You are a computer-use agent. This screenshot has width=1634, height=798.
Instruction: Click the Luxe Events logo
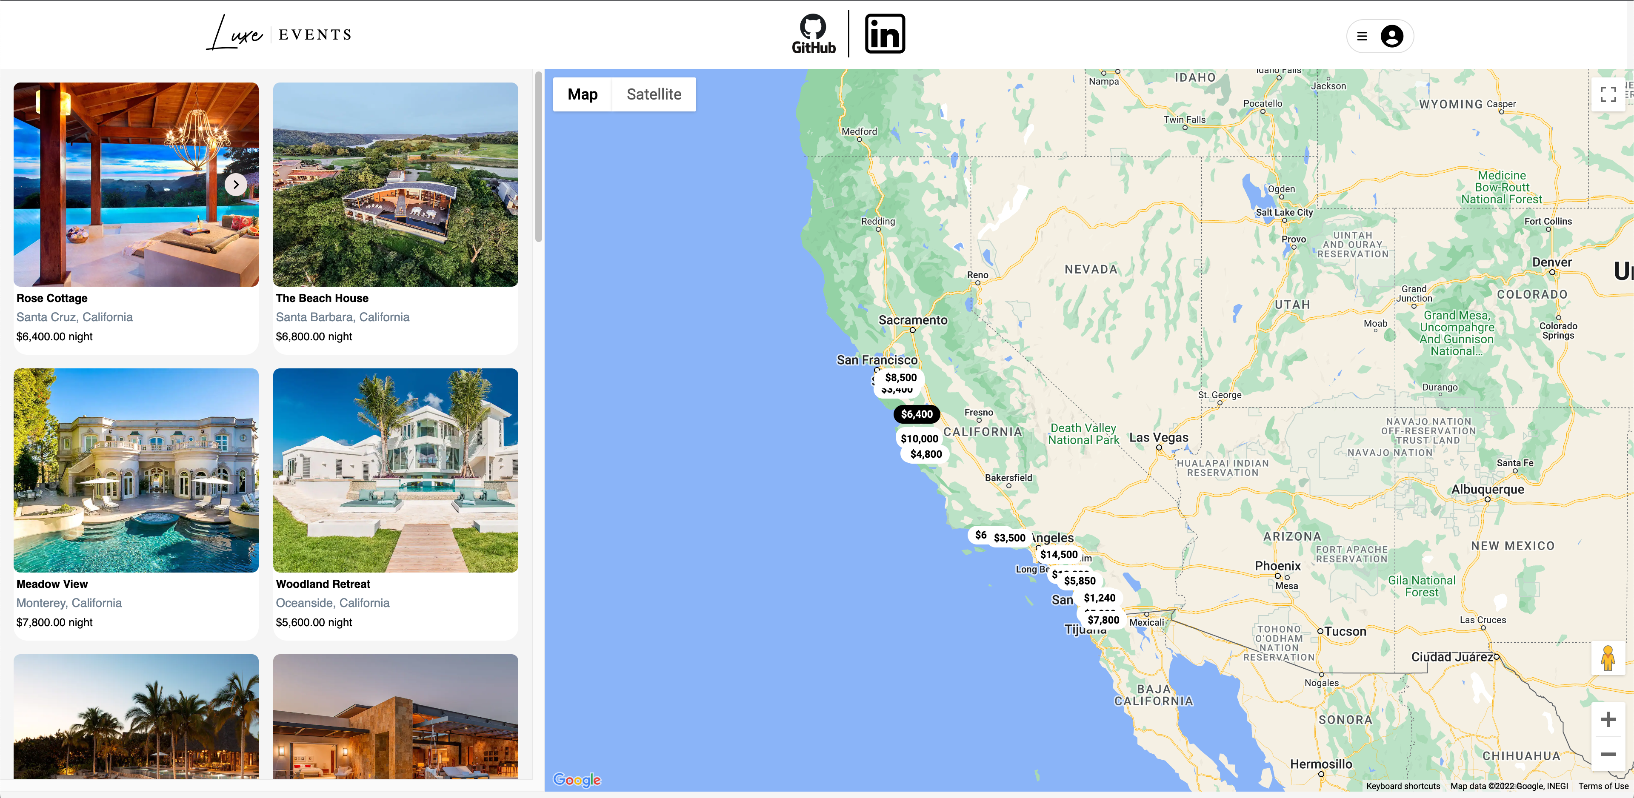pos(279,34)
